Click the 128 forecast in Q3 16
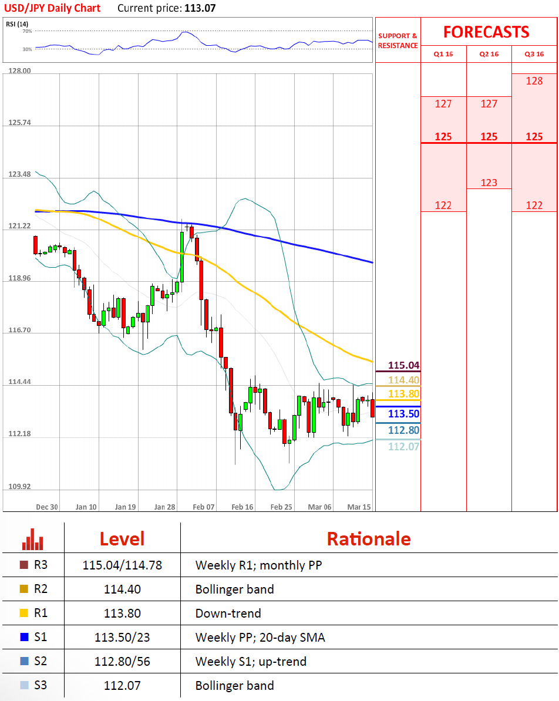The width and height of the screenshot is (559, 701). click(x=534, y=81)
